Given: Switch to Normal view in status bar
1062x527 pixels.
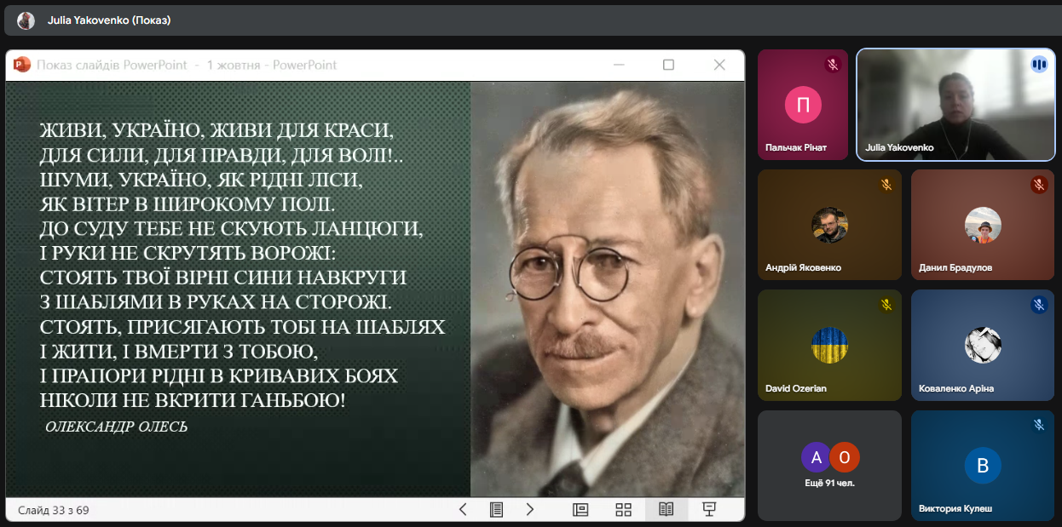Looking at the screenshot, I should (580, 509).
